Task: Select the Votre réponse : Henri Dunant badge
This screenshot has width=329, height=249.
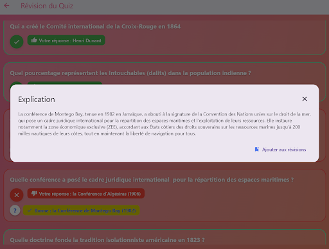Action: (66, 40)
